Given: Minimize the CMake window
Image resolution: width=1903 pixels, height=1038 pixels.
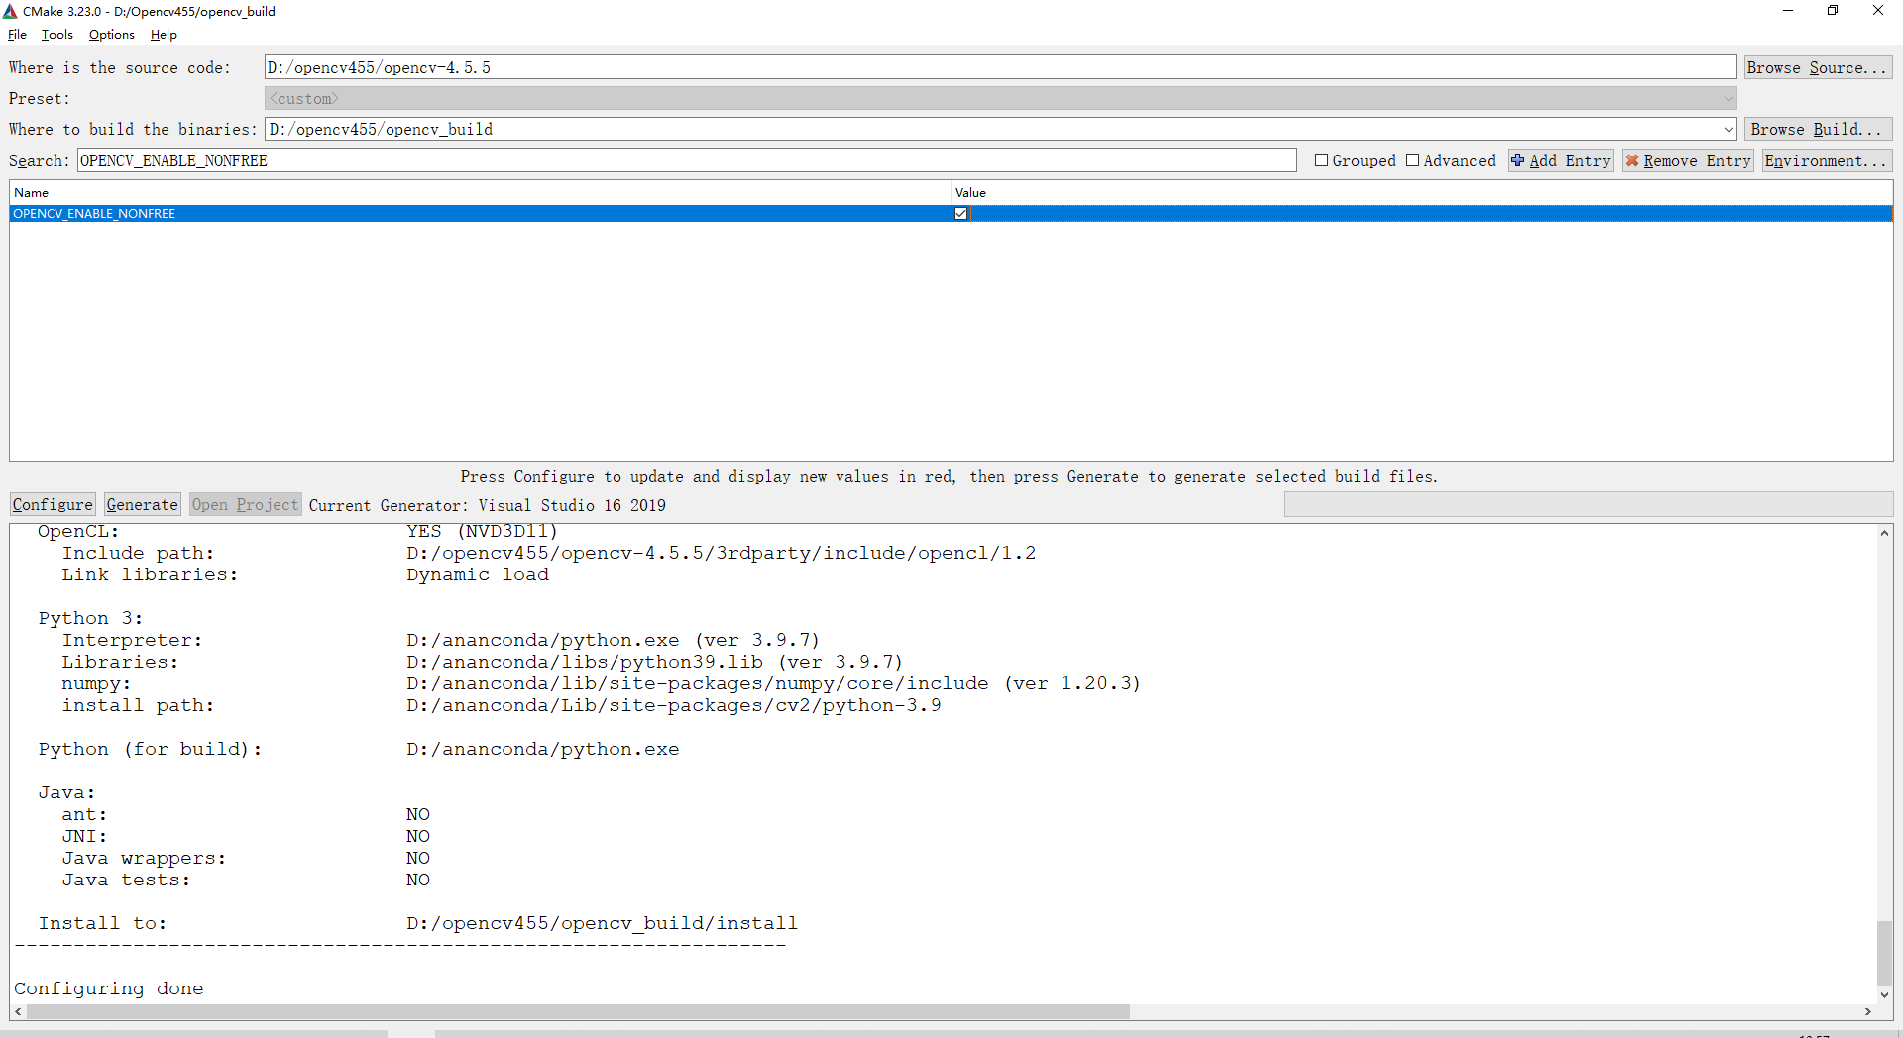Looking at the screenshot, I should coord(1788,11).
